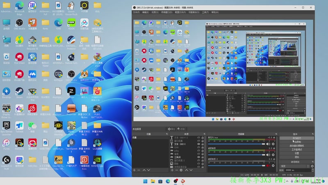Add a new scene with the plus icon

pyautogui.click(x=134, y=170)
